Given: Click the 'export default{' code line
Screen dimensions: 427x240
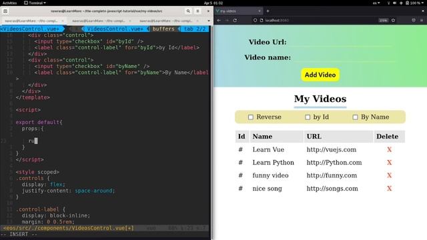Looking at the screenshot, I should tap(39, 122).
